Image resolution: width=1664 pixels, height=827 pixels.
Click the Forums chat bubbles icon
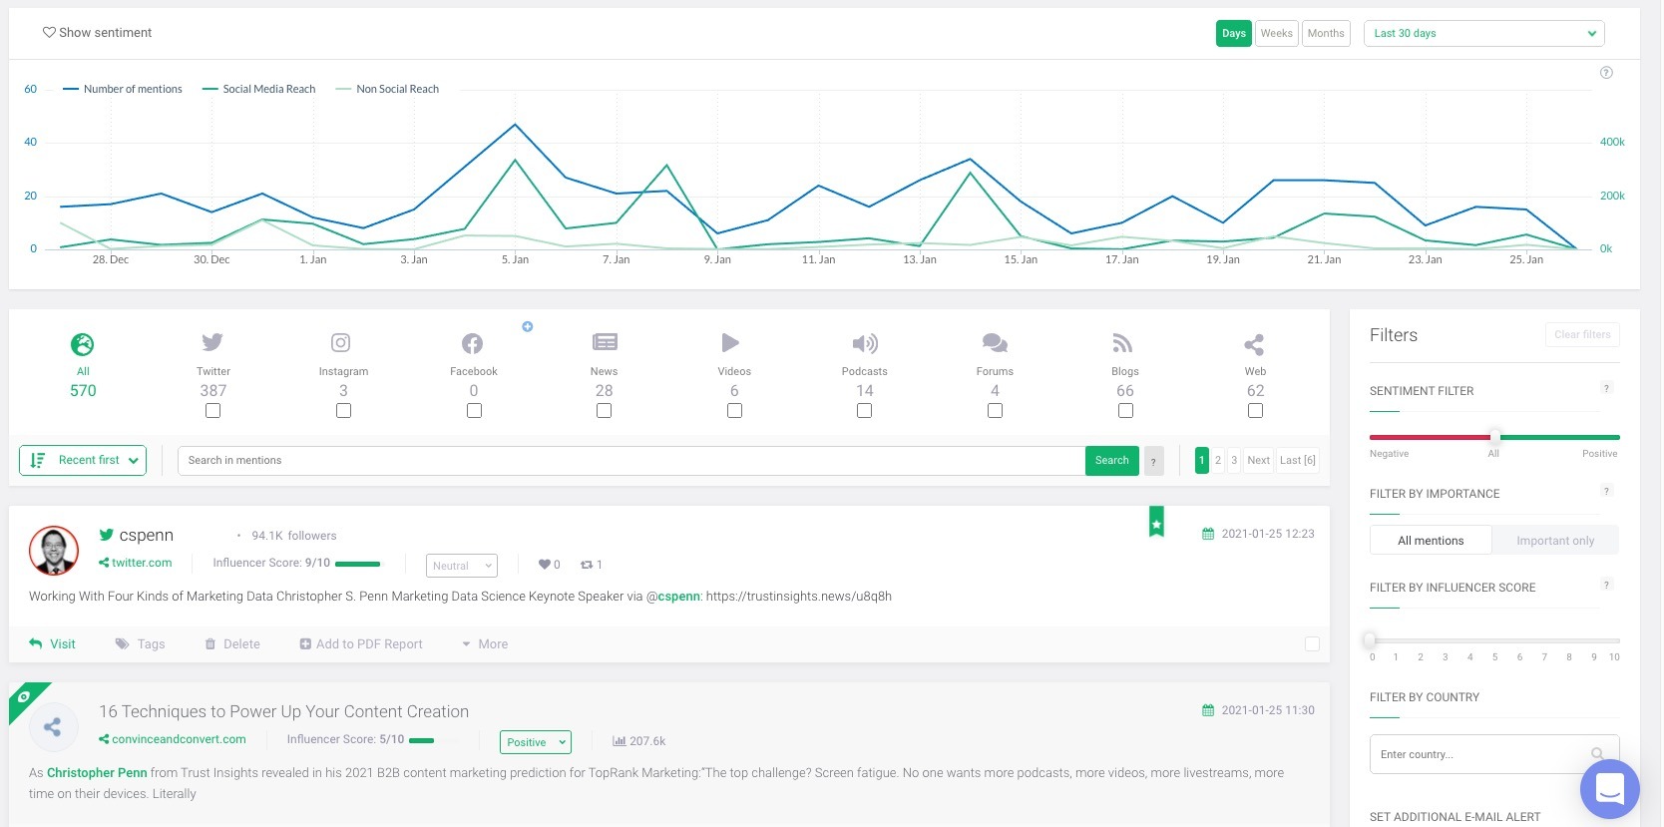tap(995, 343)
